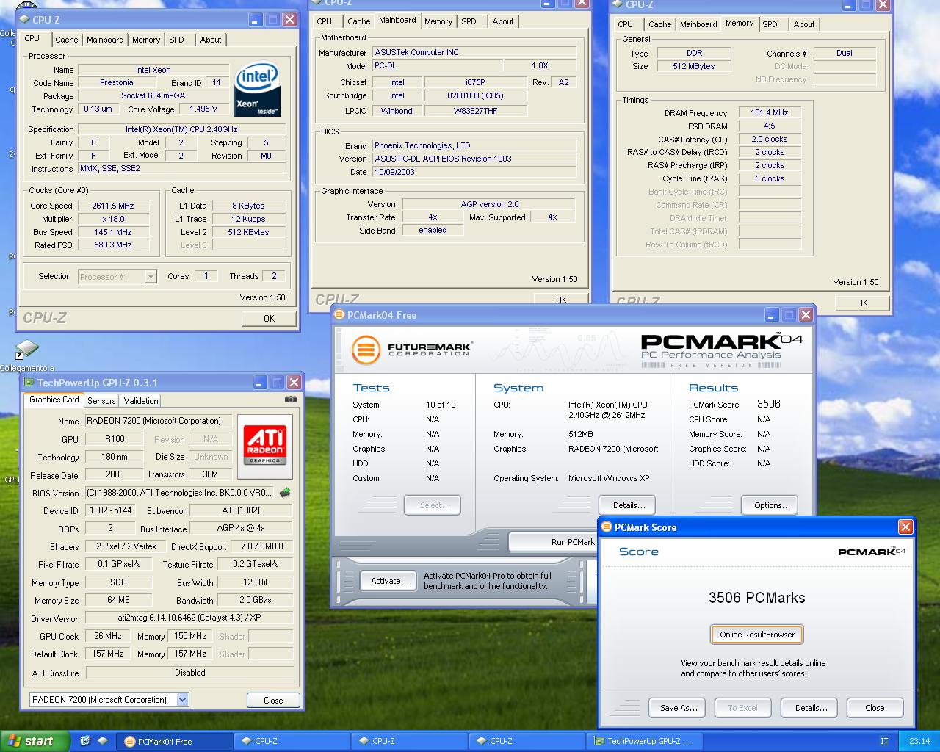The image size is (940, 752).
Task: Minimize the PCMark04 Free window
Action: click(x=772, y=314)
